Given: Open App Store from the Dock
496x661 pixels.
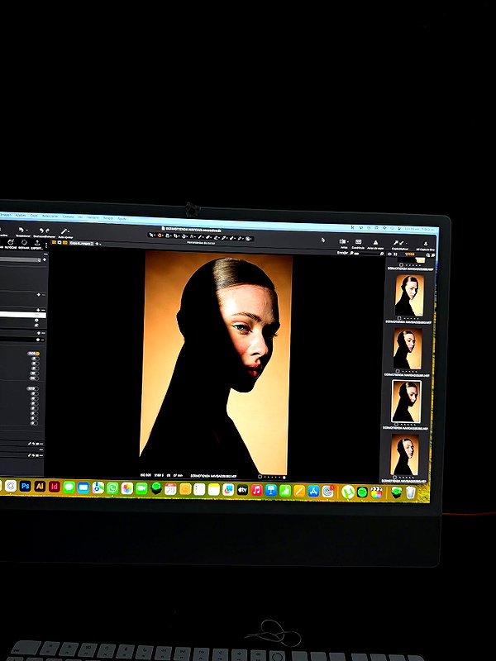Looking at the screenshot, I should (x=313, y=491).
